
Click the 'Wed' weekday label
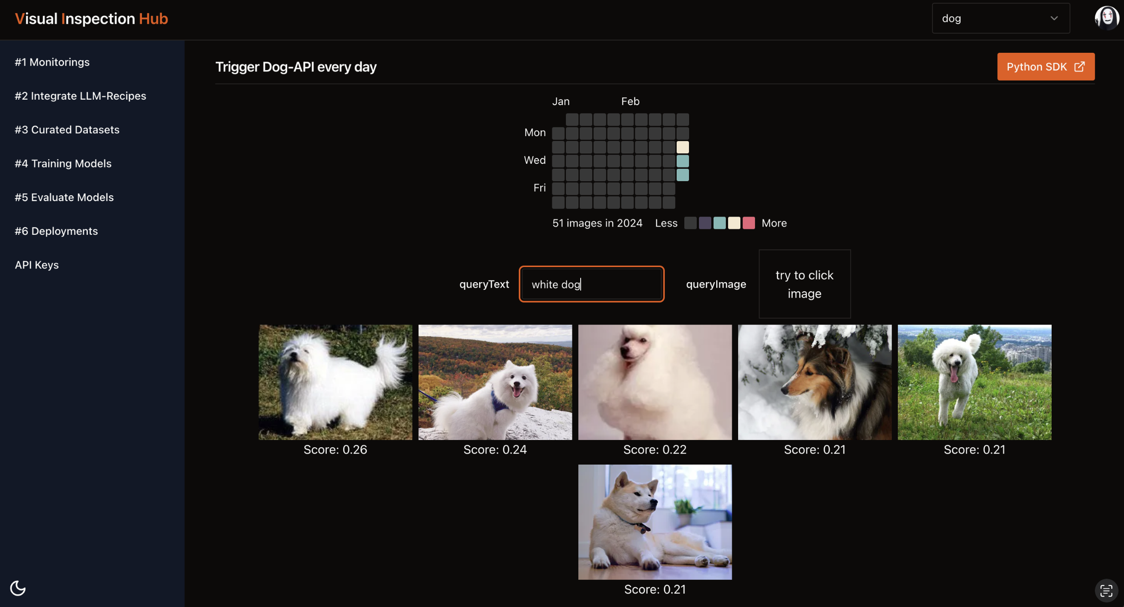tap(535, 160)
